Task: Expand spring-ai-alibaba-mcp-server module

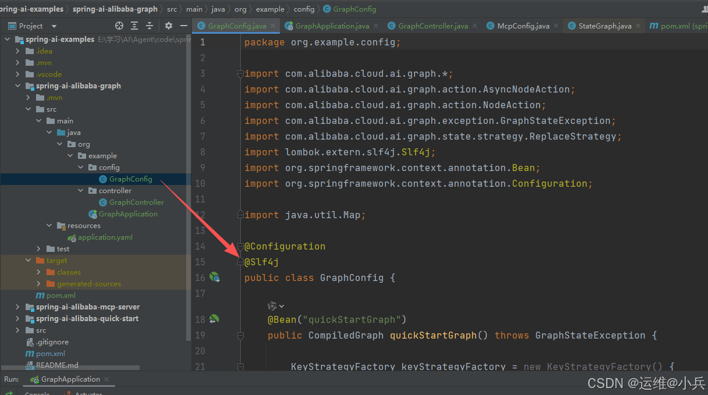Action: tap(18, 307)
